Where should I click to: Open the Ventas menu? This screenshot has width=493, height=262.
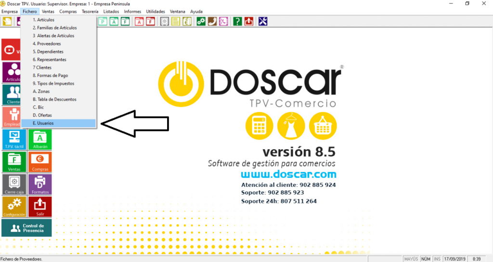[x=48, y=12]
